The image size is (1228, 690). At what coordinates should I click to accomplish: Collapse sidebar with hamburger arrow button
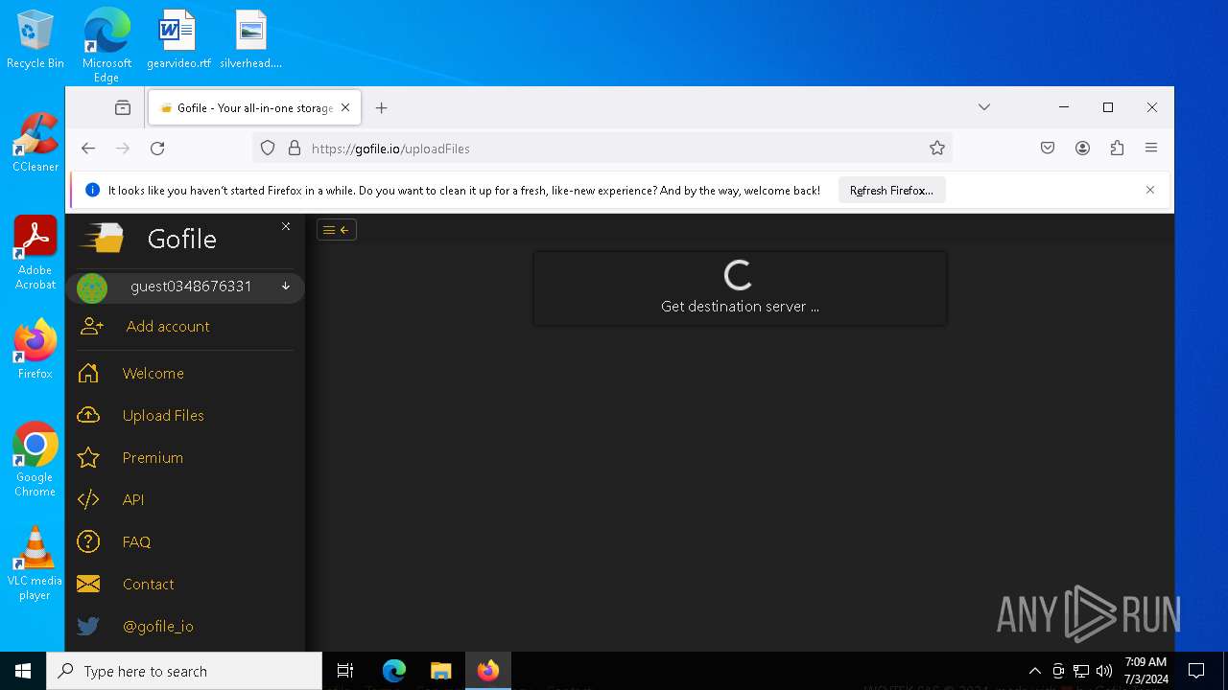pyautogui.click(x=337, y=229)
